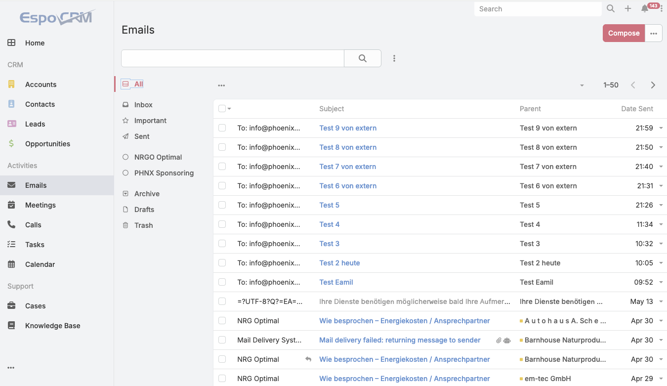The height and width of the screenshot is (386, 667).
Task: Click attachment paperclip on Mail delivery failed row
Action: (499, 340)
